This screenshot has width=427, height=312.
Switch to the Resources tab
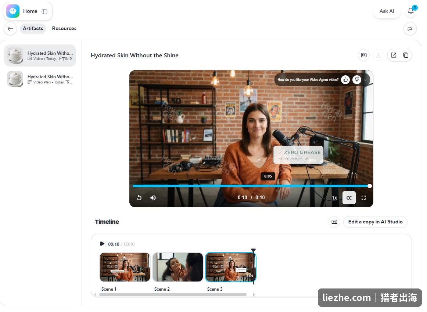[x=64, y=28]
